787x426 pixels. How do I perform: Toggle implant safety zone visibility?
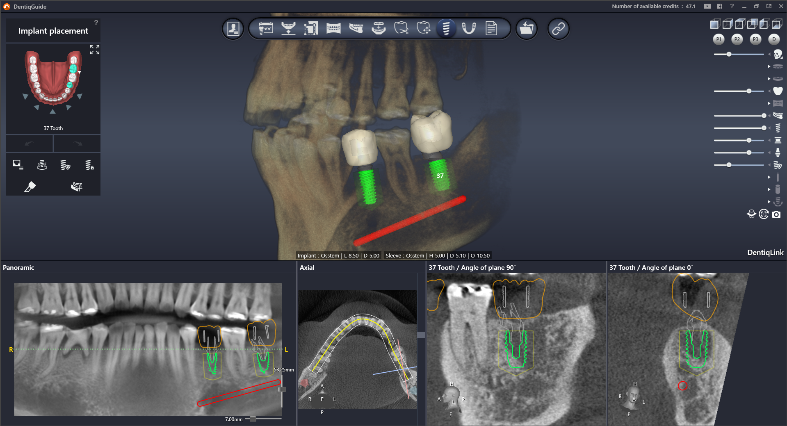[x=778, y=165]
